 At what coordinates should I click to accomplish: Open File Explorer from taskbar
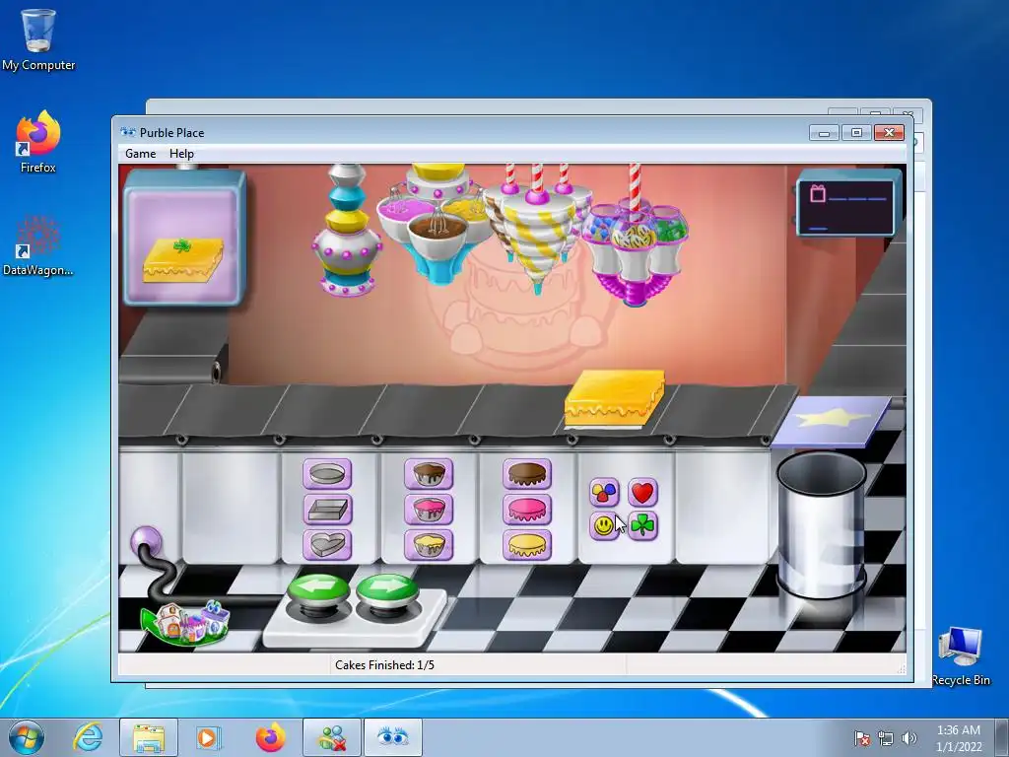click(149, 737)
